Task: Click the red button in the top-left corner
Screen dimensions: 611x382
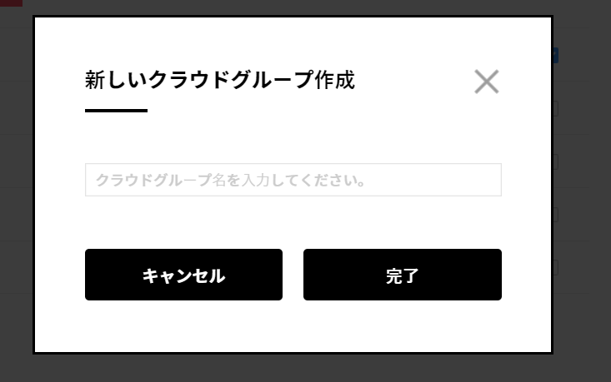Action: click(11, 3)
